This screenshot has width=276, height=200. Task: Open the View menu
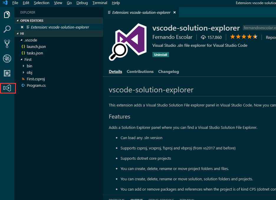tap(58, 3)
